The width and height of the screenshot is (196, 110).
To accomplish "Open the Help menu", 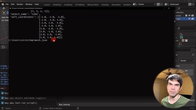I will coord(37,4).
